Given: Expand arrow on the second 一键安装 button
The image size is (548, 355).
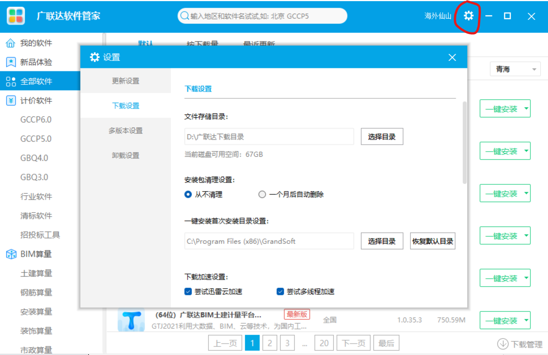Looking at the screenshot, I should [526, 151].
